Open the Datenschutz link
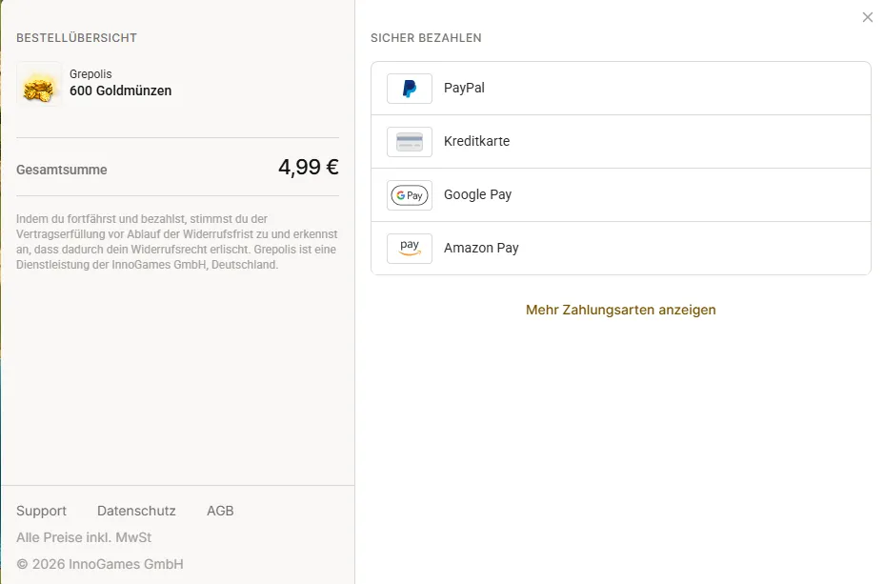This screenshot has height=584, width=884. pos(136,511)
